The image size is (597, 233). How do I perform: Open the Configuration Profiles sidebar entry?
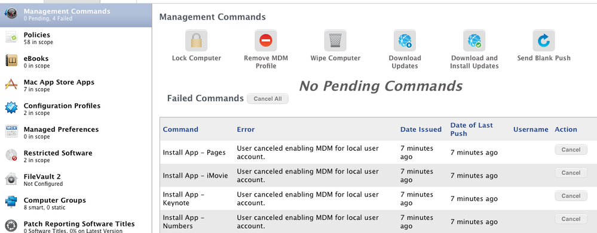click(76, 109)
